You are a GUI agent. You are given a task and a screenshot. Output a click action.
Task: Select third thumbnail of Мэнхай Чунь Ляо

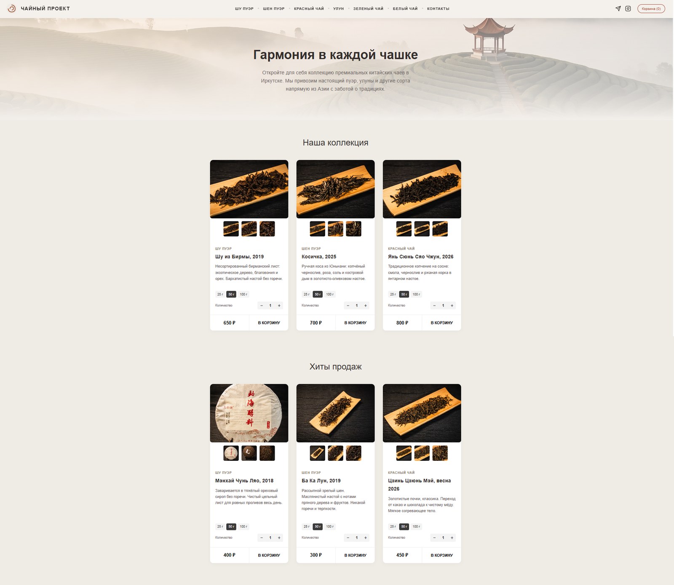[x=267, y=453]
